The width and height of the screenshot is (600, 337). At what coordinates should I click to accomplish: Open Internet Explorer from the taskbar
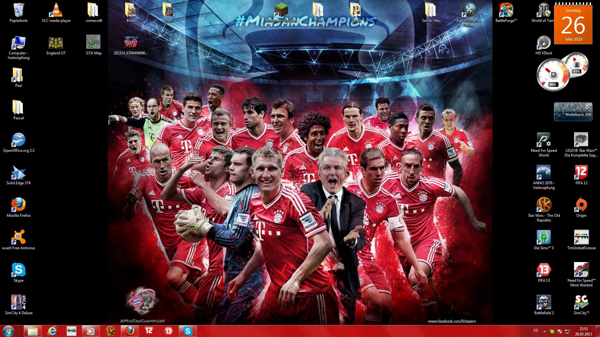coord(52,331)
